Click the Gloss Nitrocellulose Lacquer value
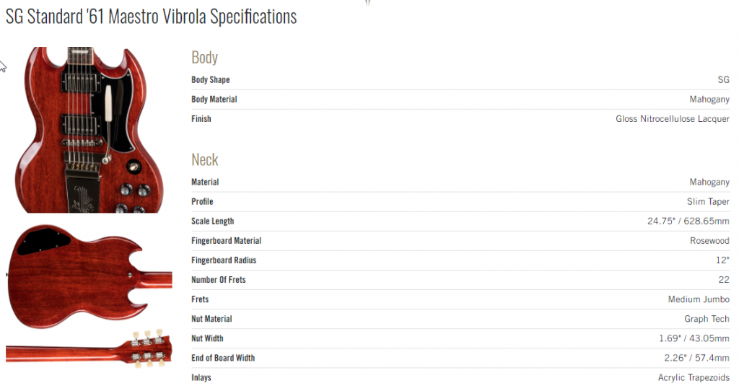This screenshot has width=739, height=391. coord(673,119)
